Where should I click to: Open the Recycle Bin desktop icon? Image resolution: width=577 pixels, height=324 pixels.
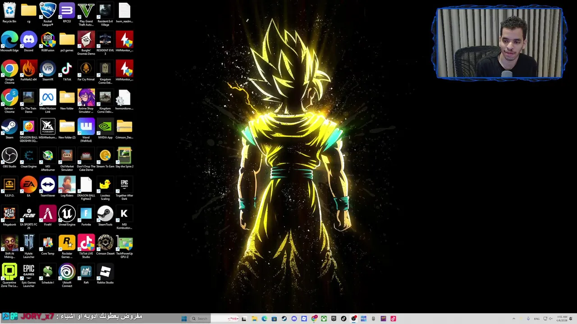coord(9,13)
